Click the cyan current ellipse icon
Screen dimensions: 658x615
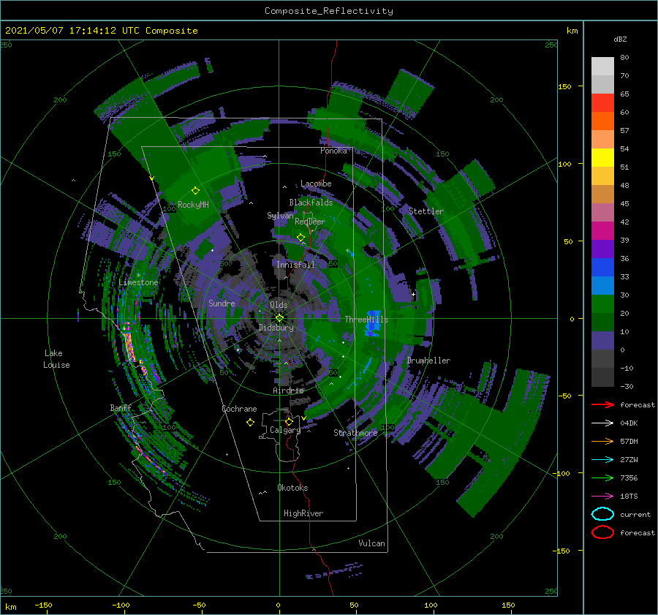602,514
